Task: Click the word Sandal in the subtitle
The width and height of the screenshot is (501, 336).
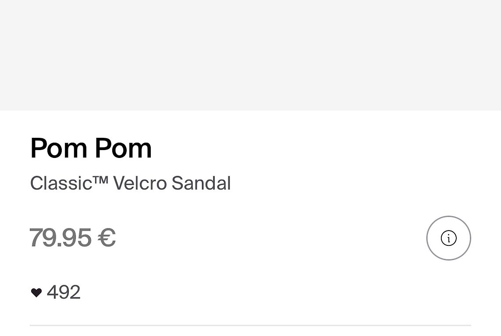Action: (x=201, y=183)
